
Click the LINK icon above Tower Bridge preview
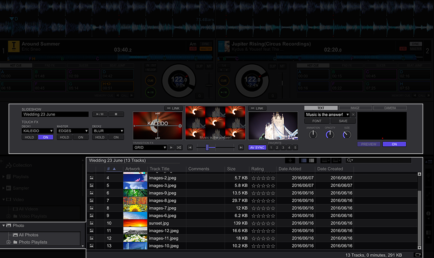click(x=257, y=108)
